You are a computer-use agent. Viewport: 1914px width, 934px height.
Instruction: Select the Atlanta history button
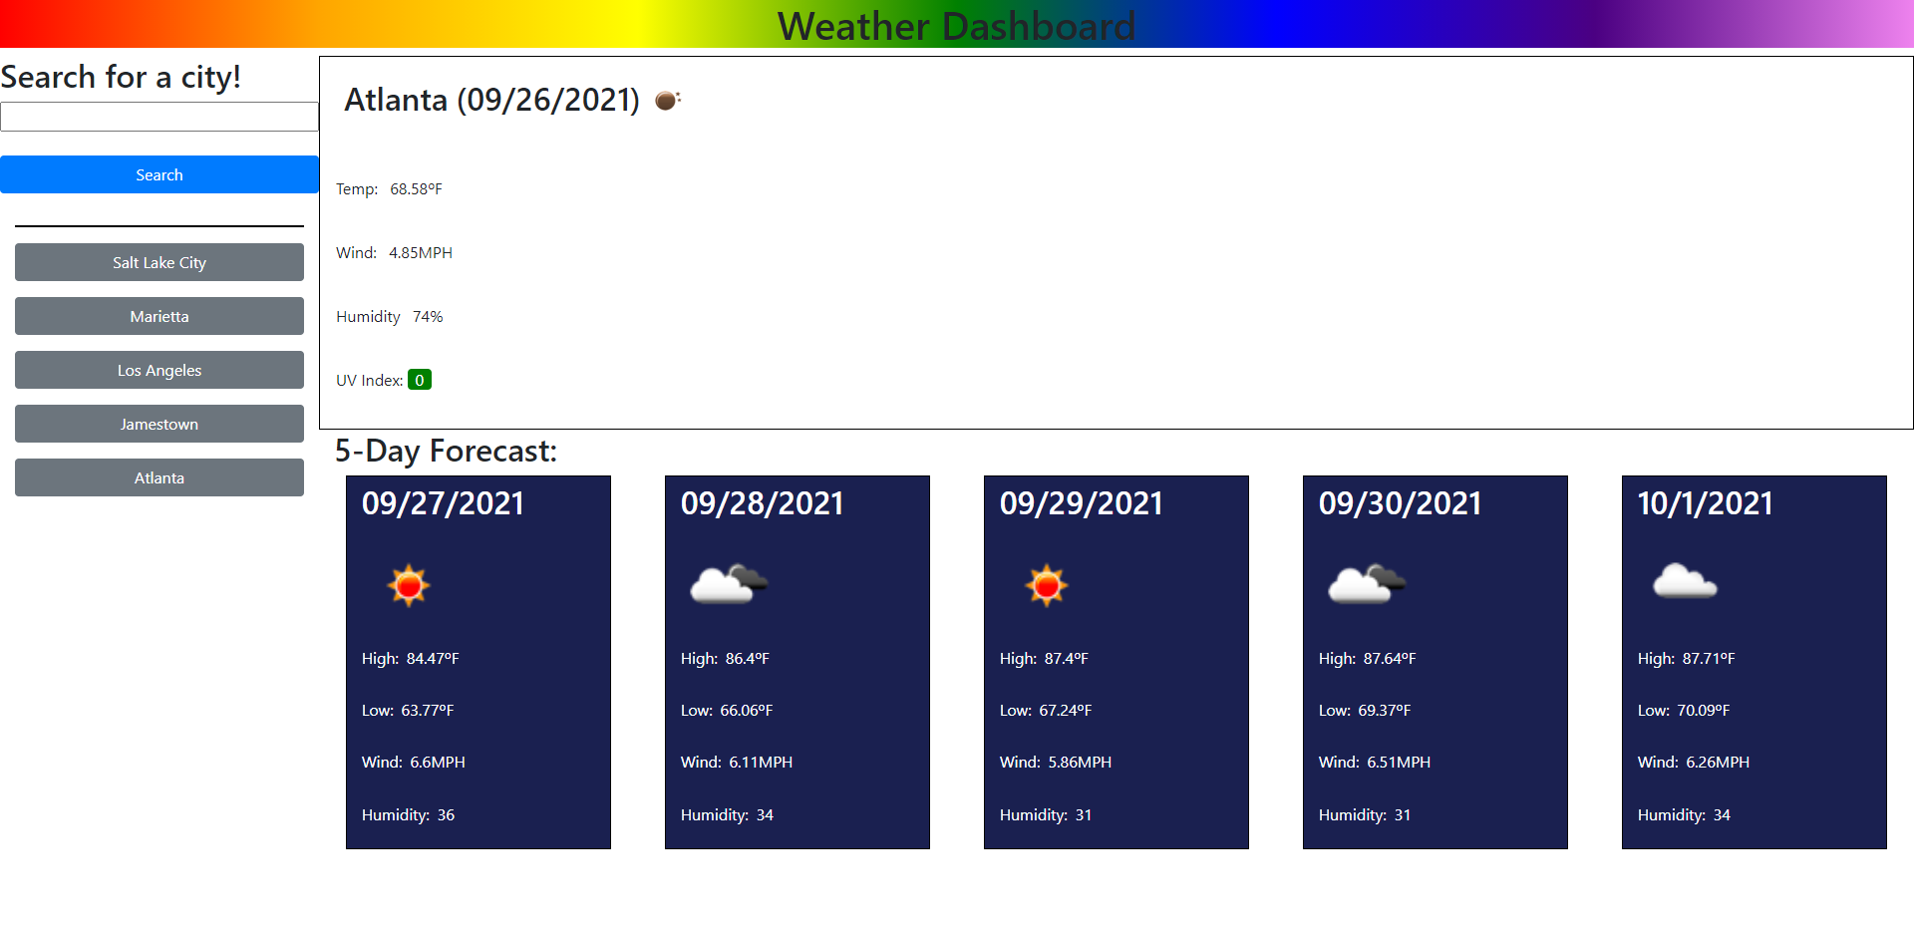coord(159,477)
